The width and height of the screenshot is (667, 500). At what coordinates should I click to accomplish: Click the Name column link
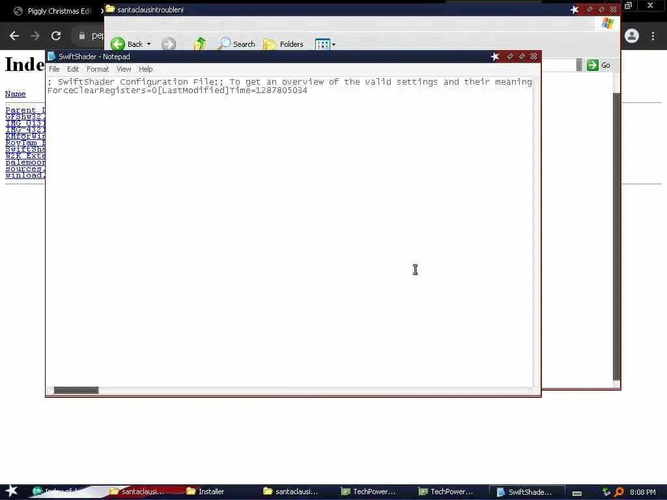(16, 94)
